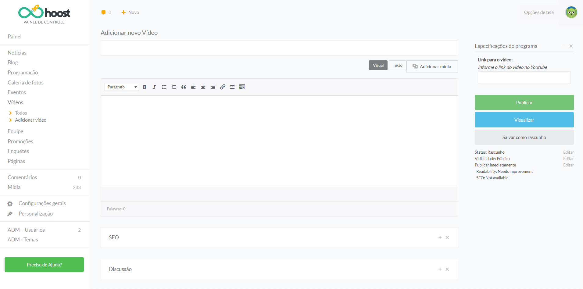The height and width of the screenshot is (289, 583).
Task: Expand the Discussão panel
Action: click(440, 269)
